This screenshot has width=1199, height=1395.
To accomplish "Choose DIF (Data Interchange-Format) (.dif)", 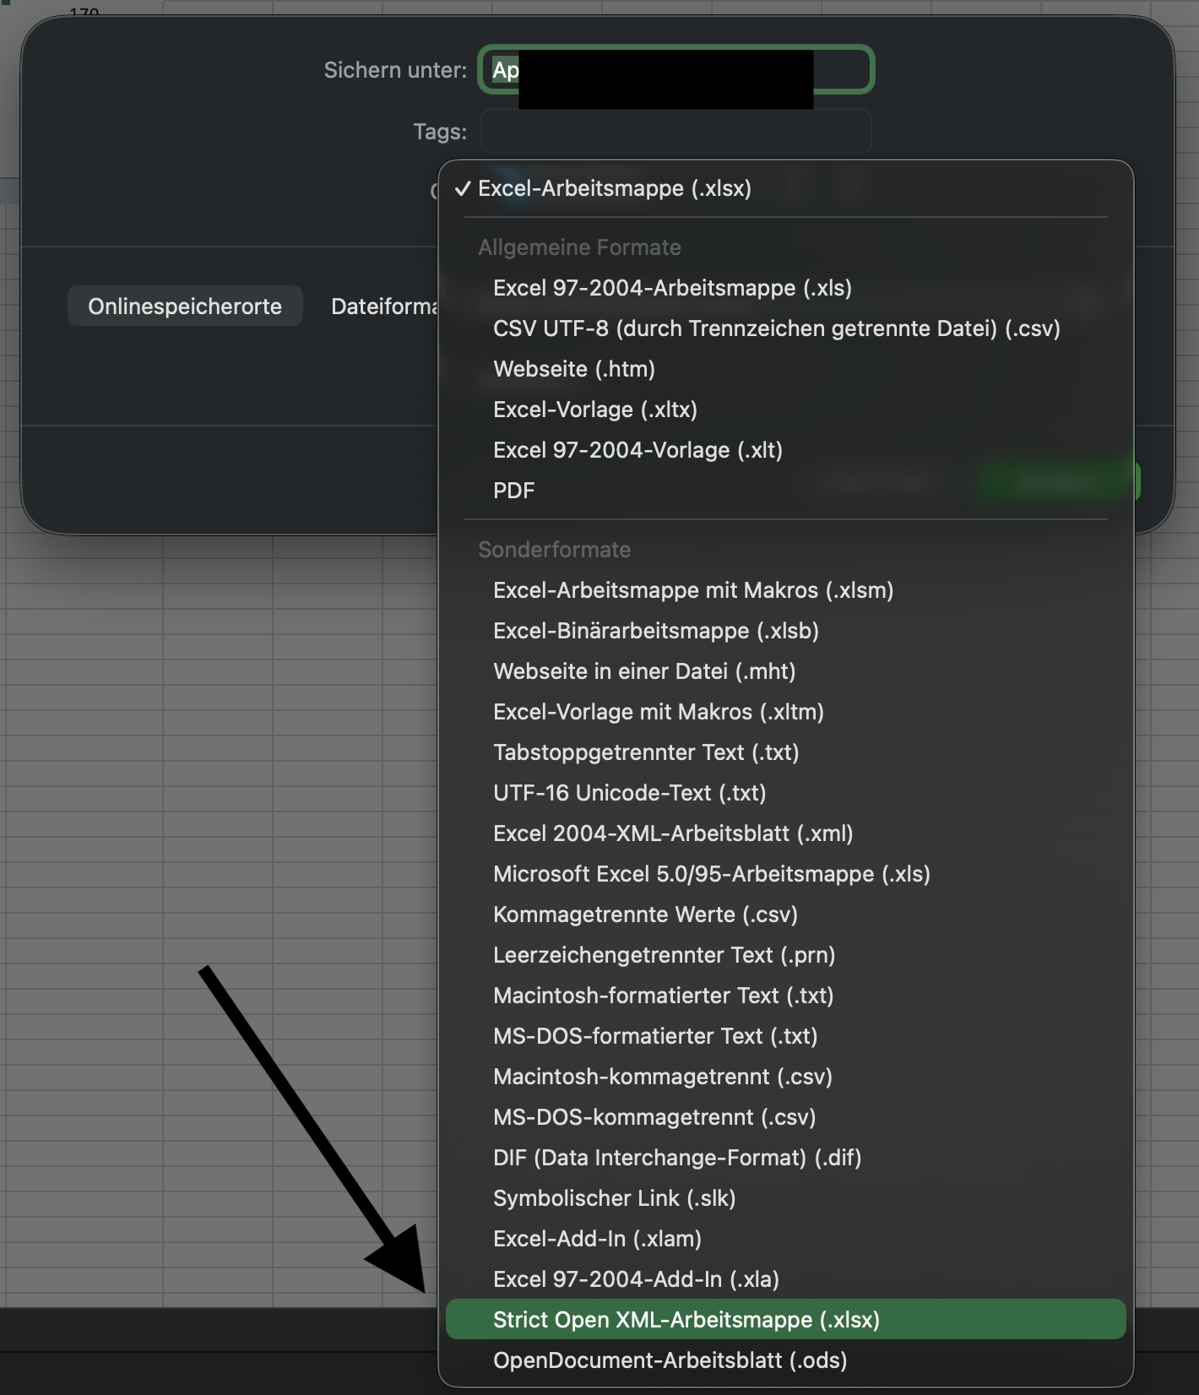I will point(785,1158).
